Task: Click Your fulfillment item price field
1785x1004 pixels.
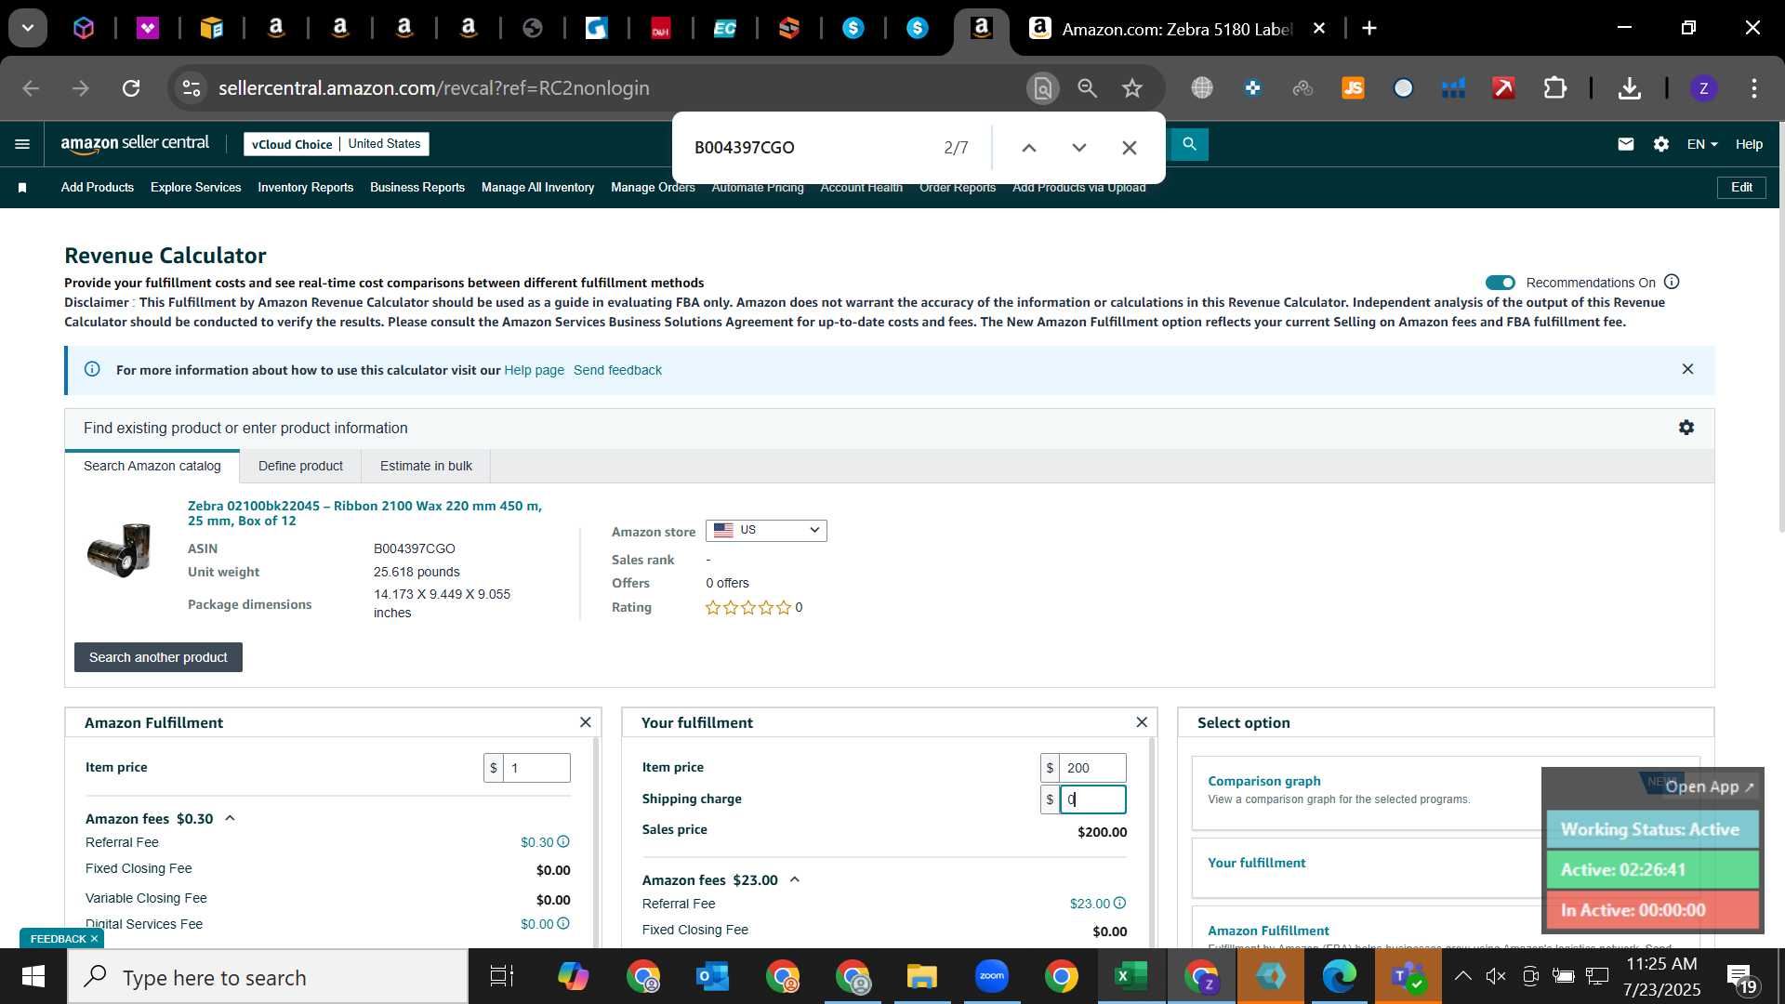Action: pos(1092,768)
